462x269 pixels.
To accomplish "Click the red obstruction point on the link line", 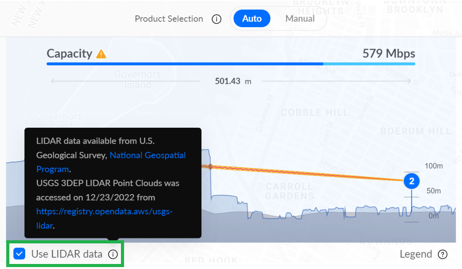I will point(210,167).
